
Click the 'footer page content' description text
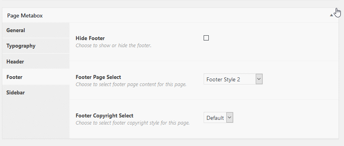coord(131,84)
